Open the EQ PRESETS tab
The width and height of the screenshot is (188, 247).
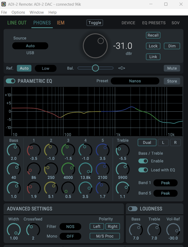tap(154, 23)
